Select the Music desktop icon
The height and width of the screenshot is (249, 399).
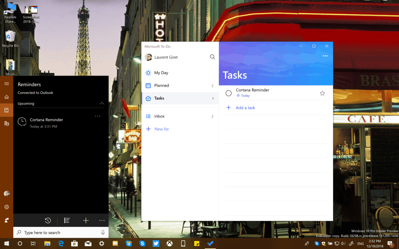pos(10,67)
